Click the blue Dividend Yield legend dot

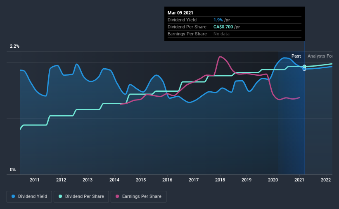(13, 196)
